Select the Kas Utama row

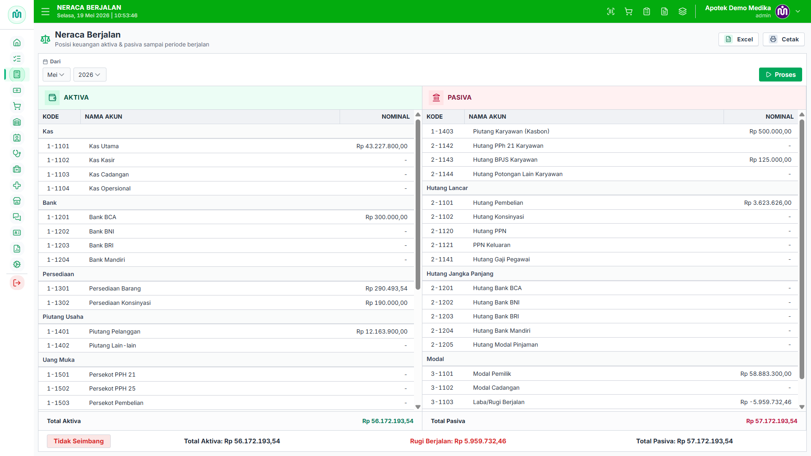click(226, 146)
